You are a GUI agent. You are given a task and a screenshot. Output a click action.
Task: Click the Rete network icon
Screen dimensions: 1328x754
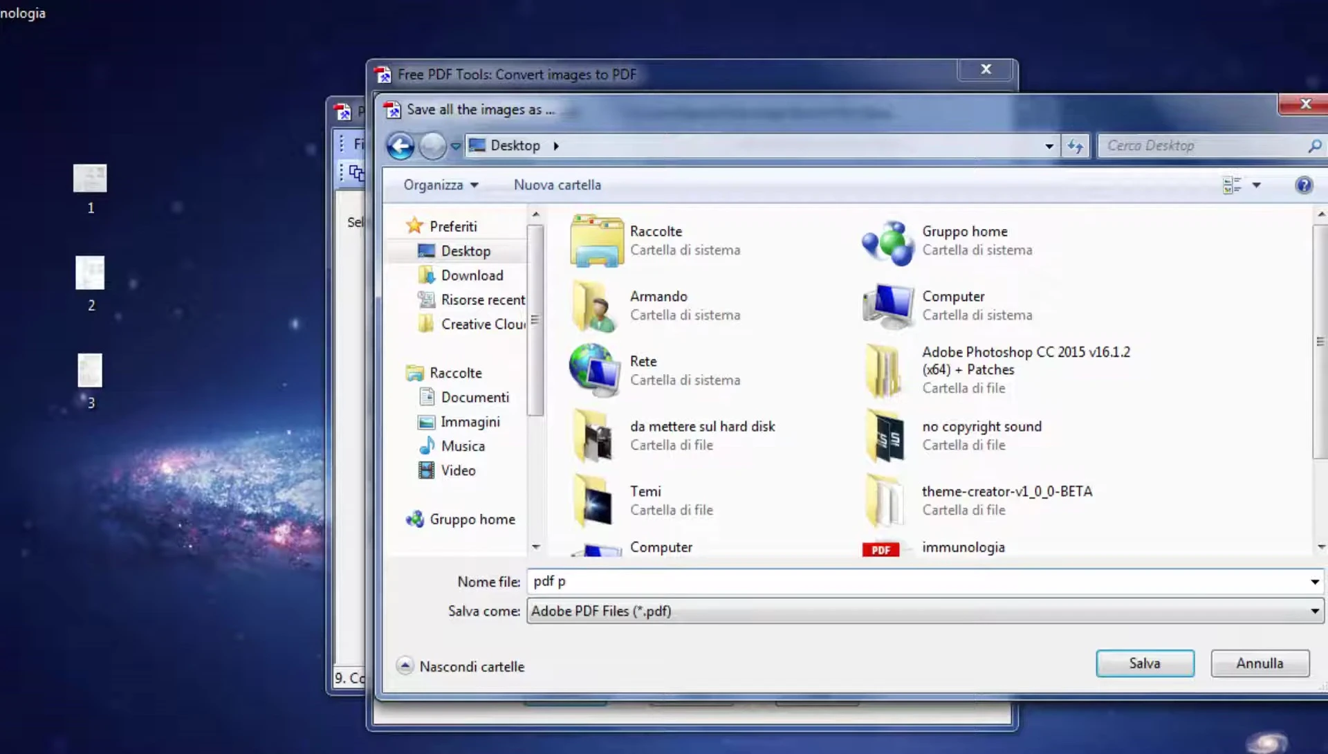coord(595,370)
